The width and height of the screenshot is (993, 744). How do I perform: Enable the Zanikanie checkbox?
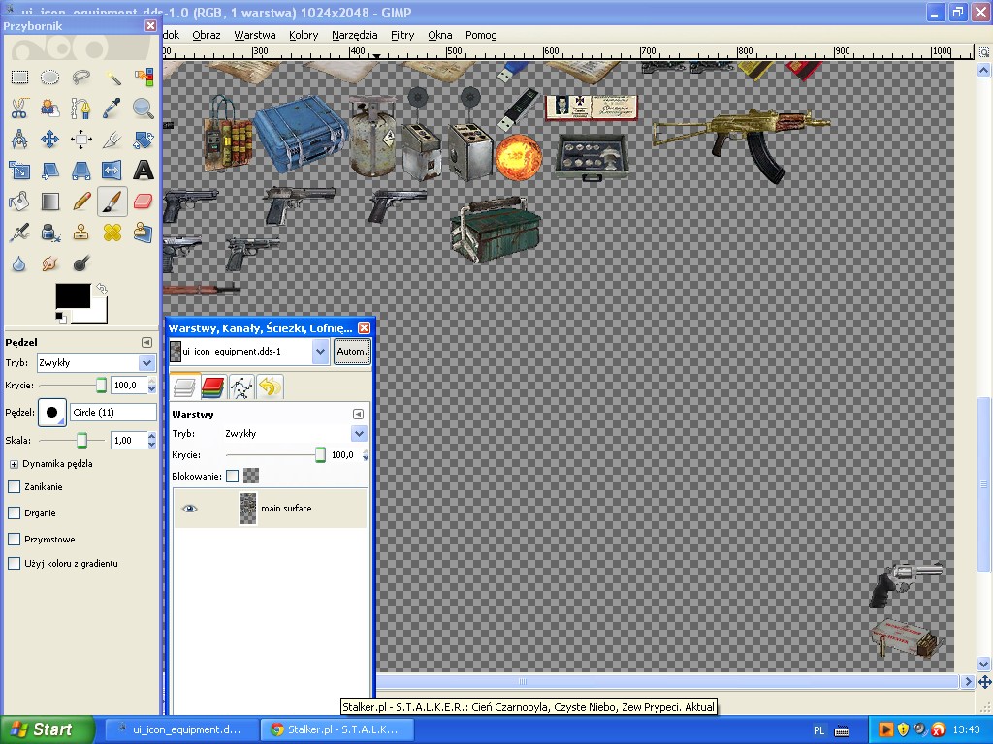[14, 487]
